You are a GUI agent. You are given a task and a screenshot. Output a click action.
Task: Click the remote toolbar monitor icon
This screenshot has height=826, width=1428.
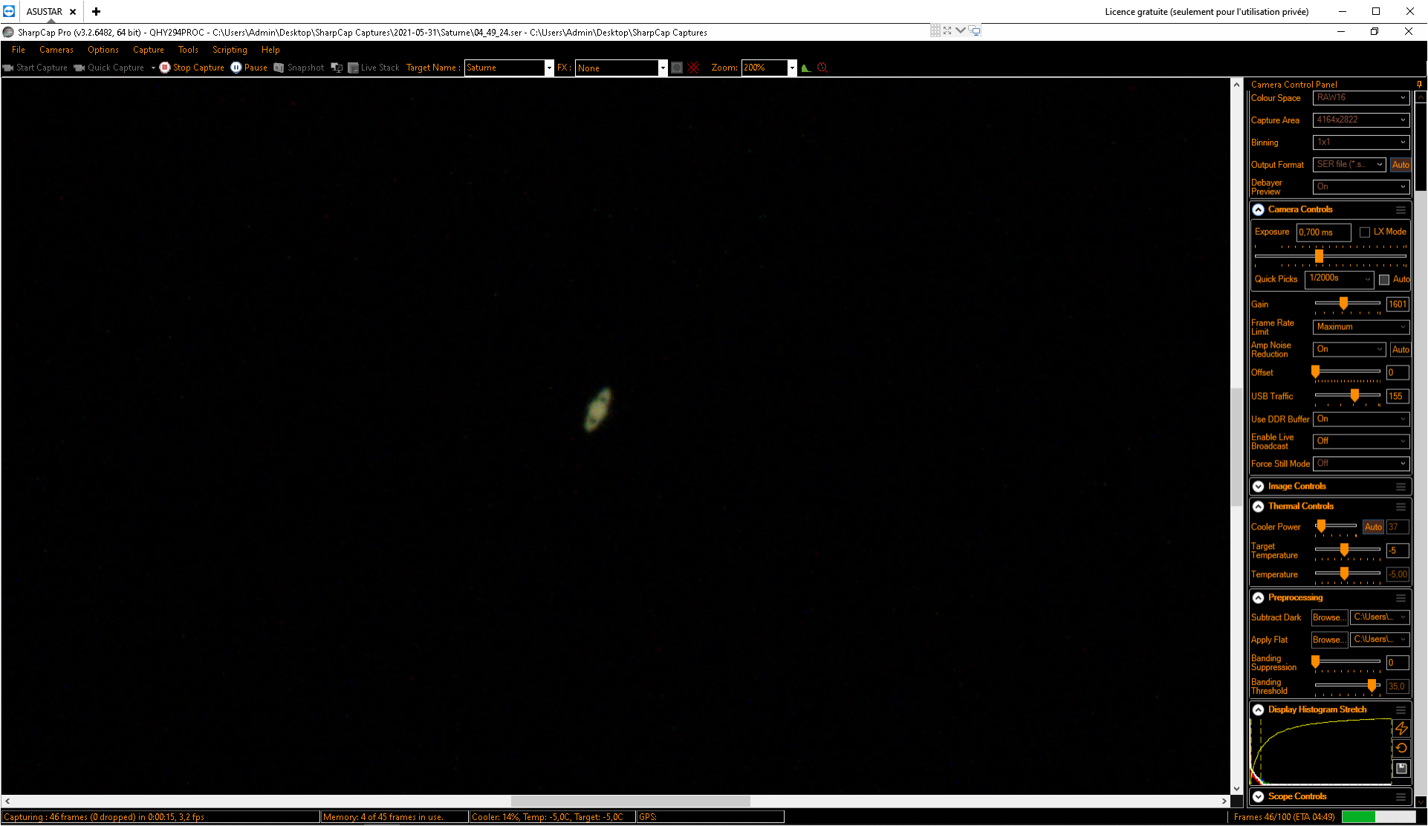974,30
